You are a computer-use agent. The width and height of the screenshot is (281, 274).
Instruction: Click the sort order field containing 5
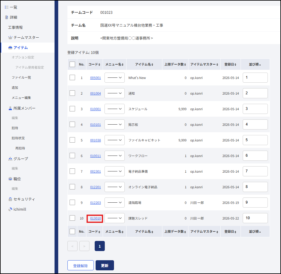pos(255,140)
